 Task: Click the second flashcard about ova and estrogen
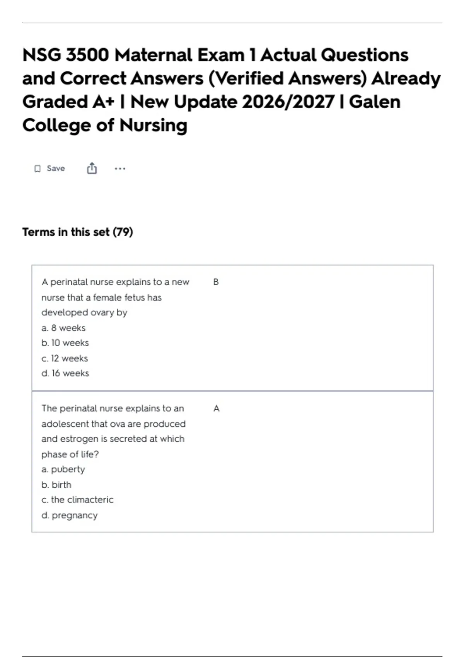click(232, 462)
